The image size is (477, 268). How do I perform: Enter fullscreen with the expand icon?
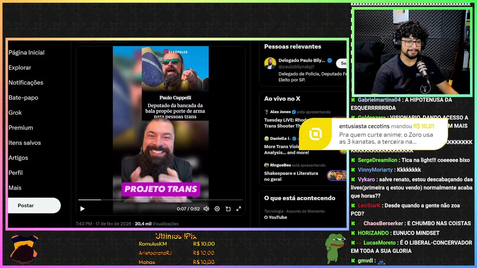coord(239,209)
